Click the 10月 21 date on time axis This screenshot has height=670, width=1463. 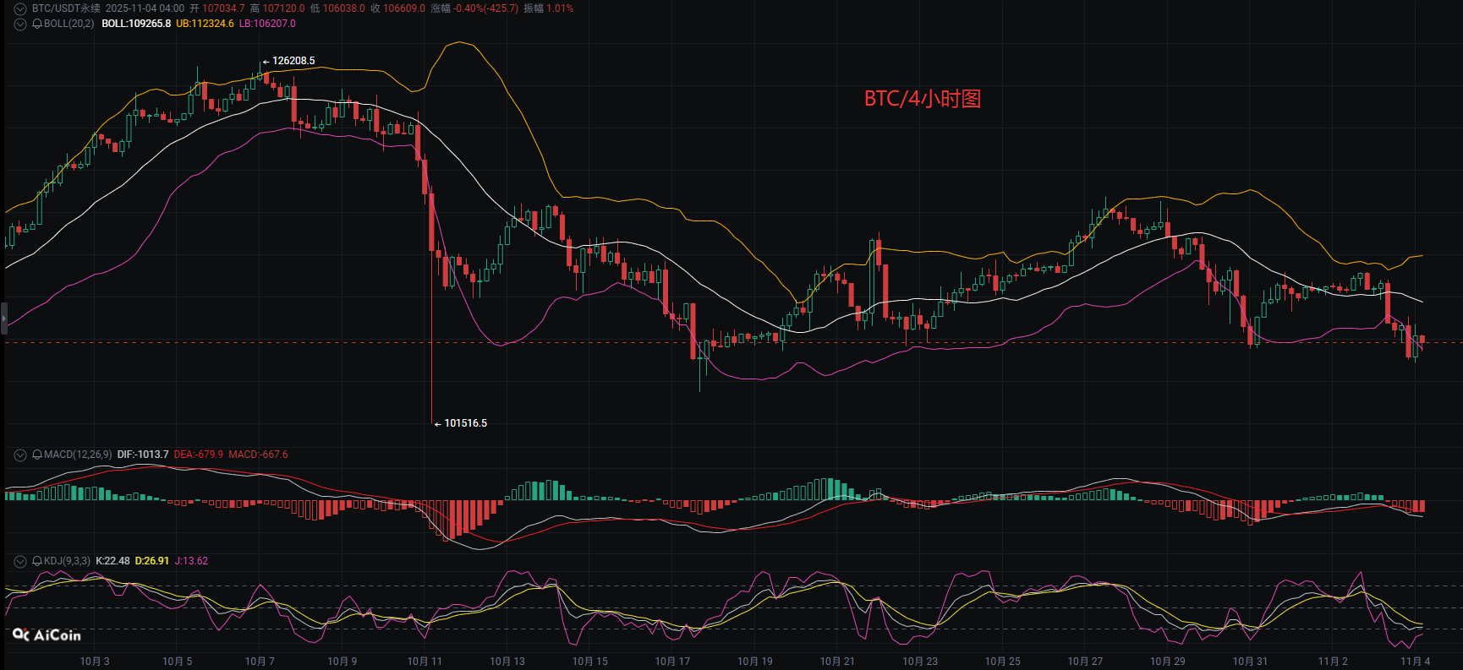coord(837,662)
